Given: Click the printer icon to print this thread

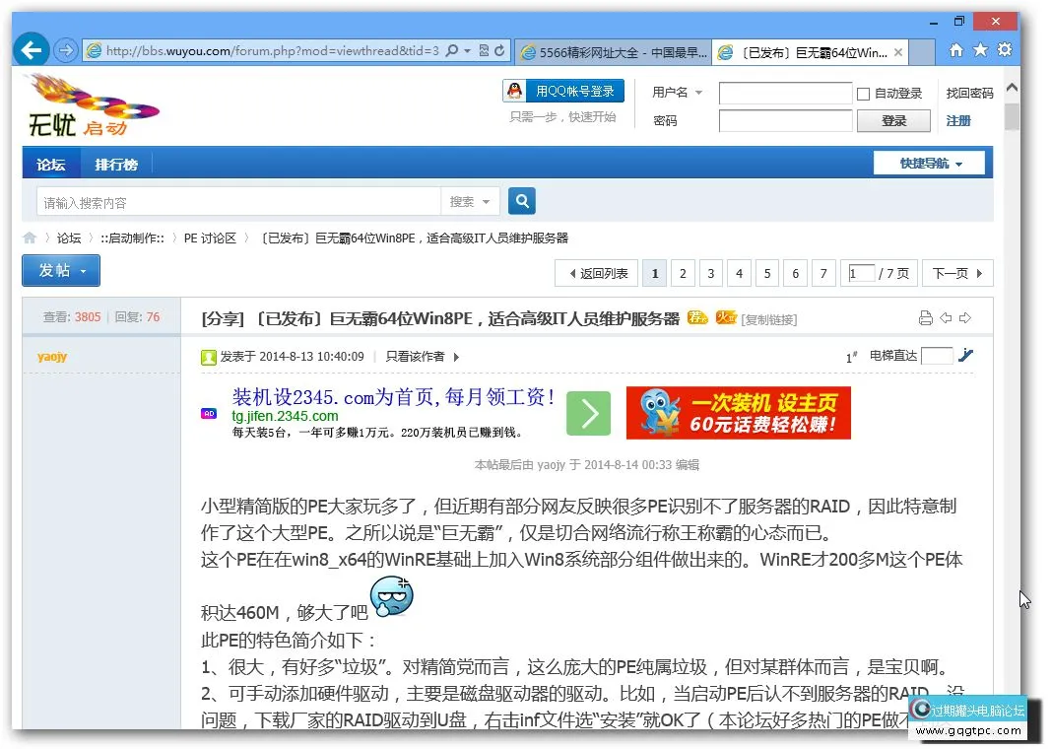Looking at the screenshot, I should 925,317.
